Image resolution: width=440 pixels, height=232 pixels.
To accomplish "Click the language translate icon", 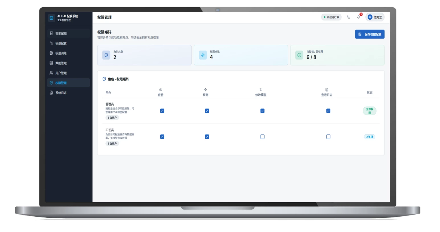I will point(348,17).
